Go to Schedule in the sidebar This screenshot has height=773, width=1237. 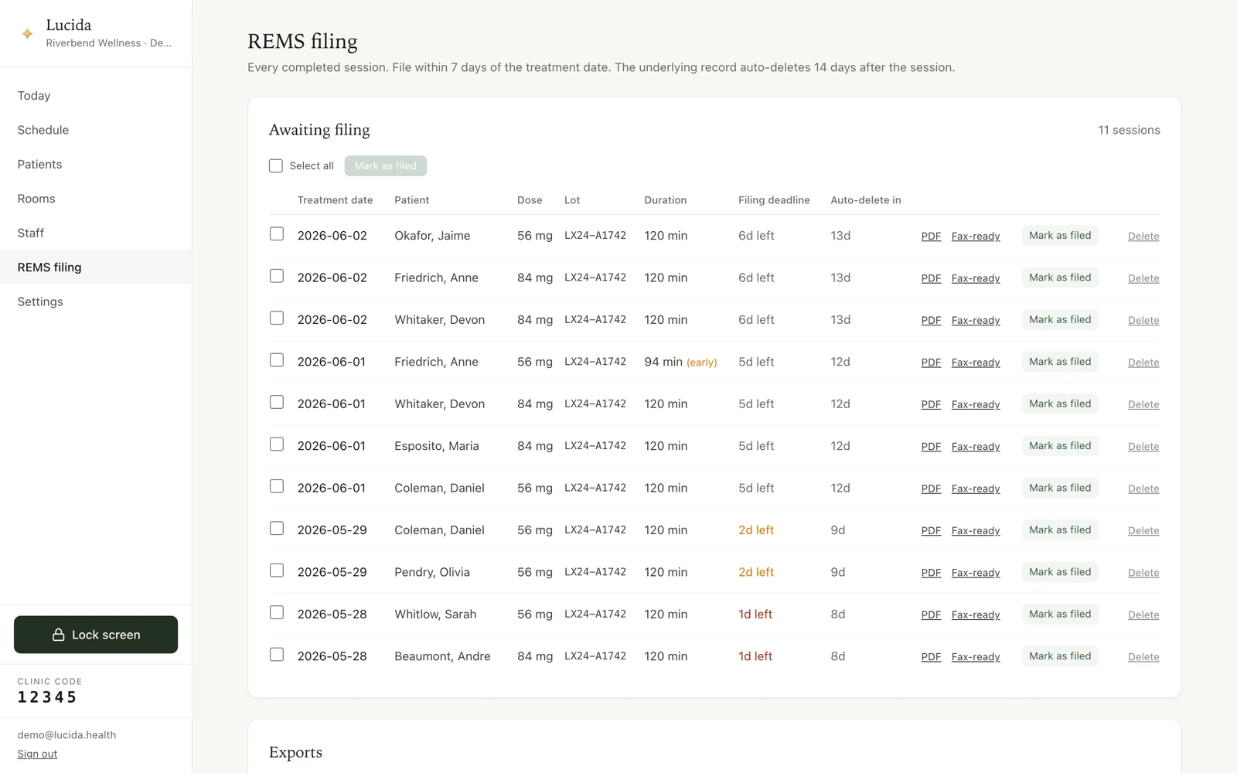point(96,130)
